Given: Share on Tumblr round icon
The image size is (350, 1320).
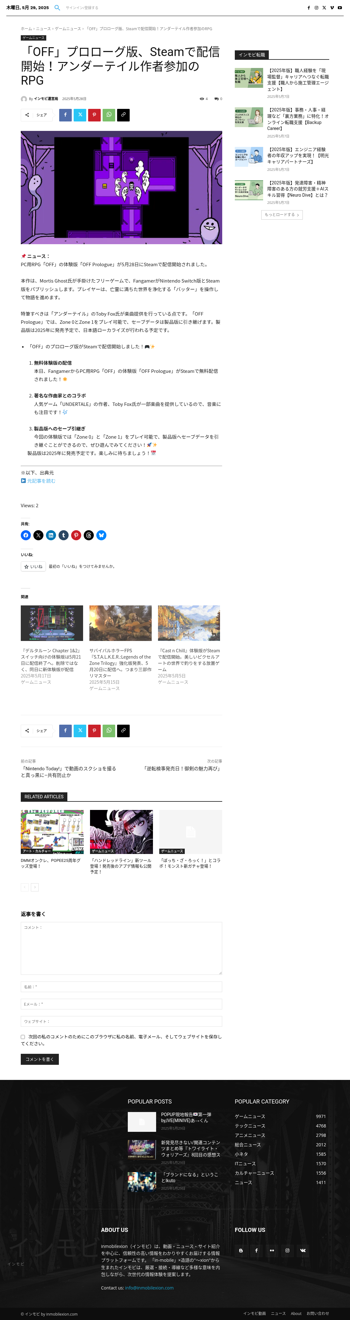Looking at the screenshot, I should (64, 535).
